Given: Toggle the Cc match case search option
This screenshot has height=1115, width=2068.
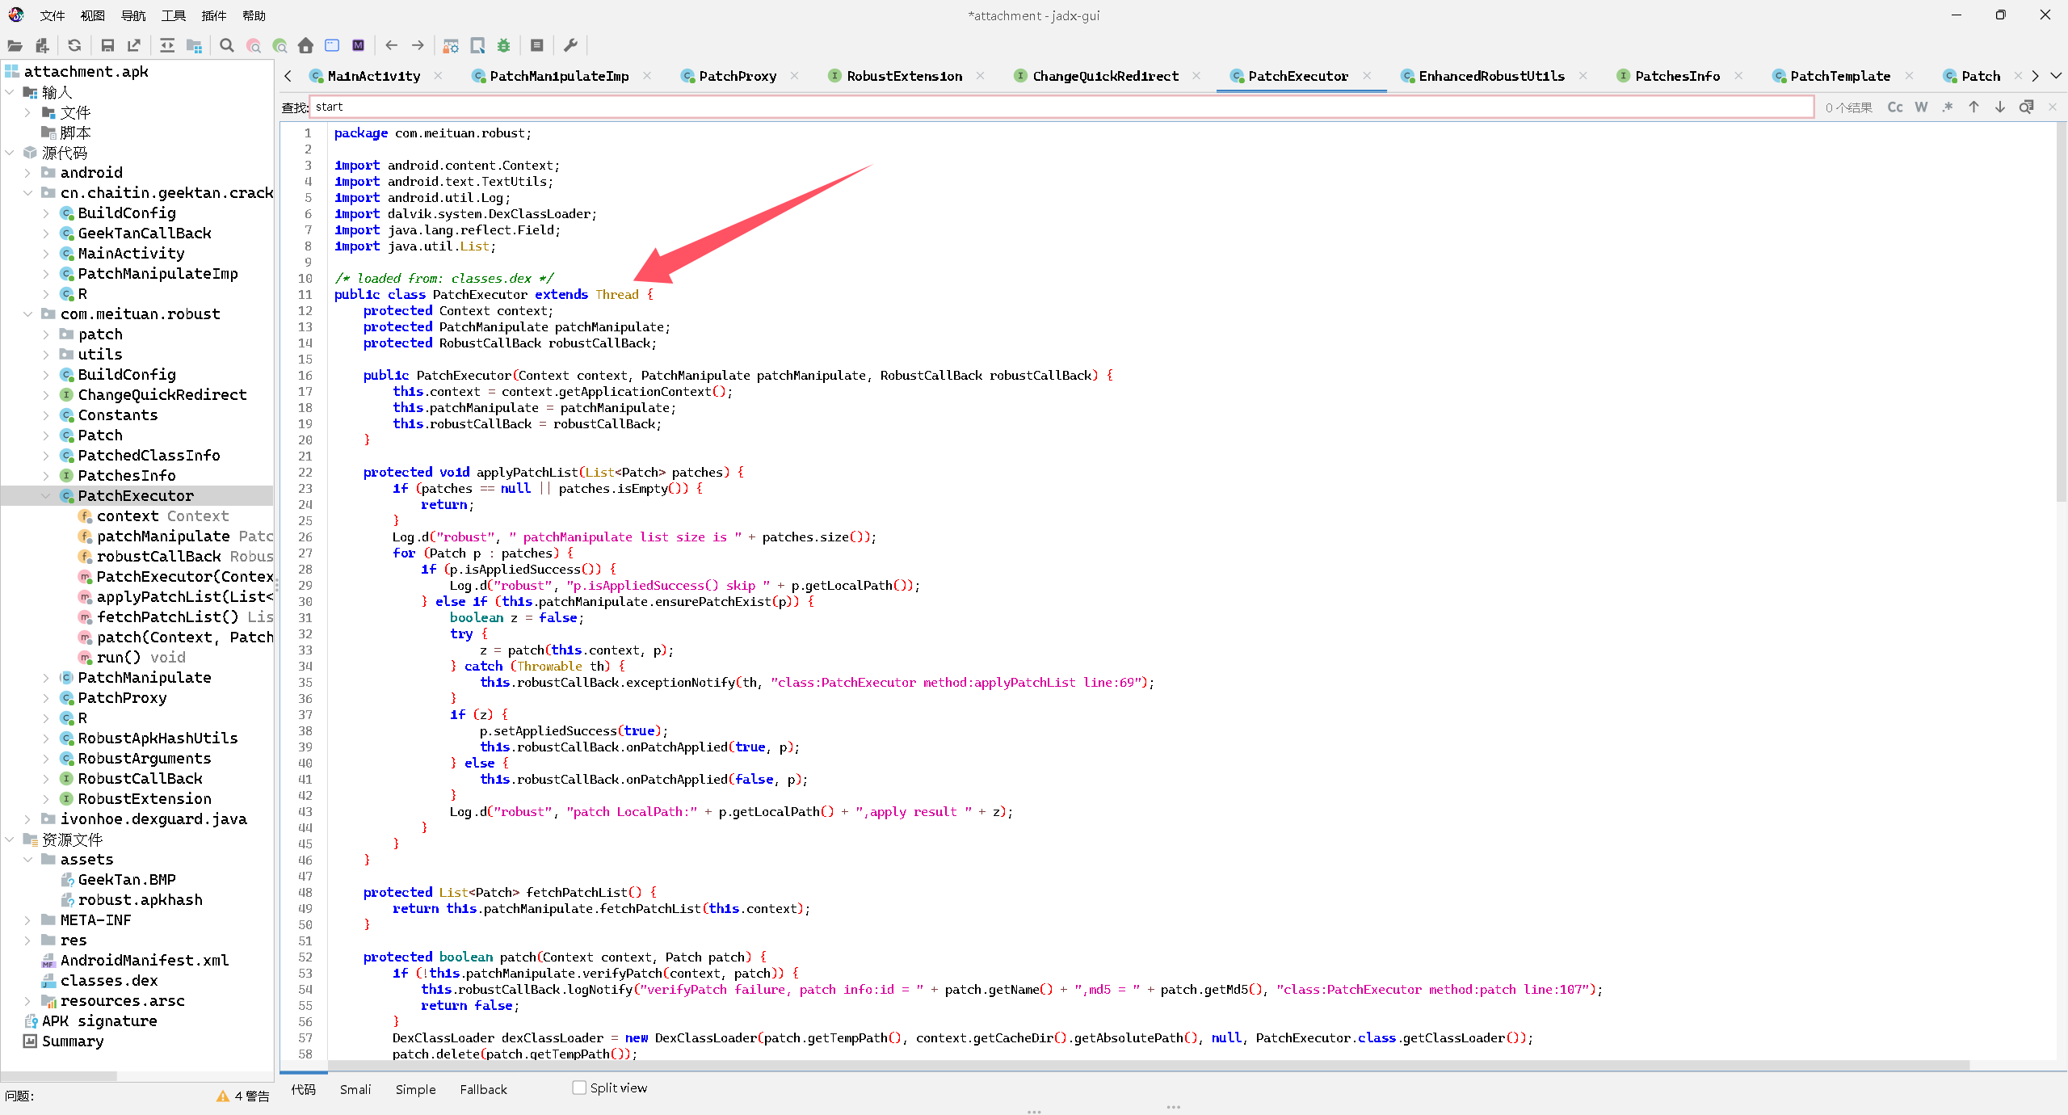Looking at the screenshot, I should click(1894, 107).
